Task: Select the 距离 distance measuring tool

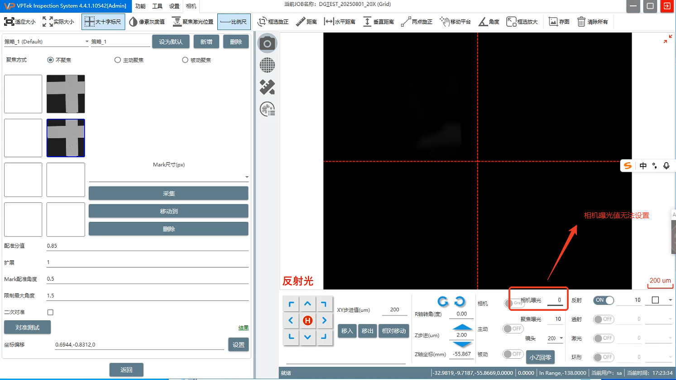Action: coord(306,22)
